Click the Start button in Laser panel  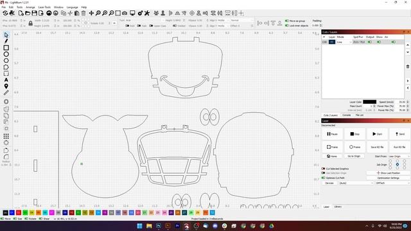[377, 134]
